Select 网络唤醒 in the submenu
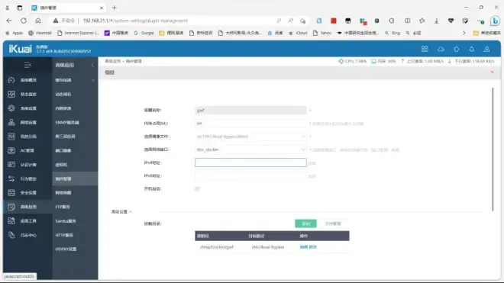 point(63,193)
